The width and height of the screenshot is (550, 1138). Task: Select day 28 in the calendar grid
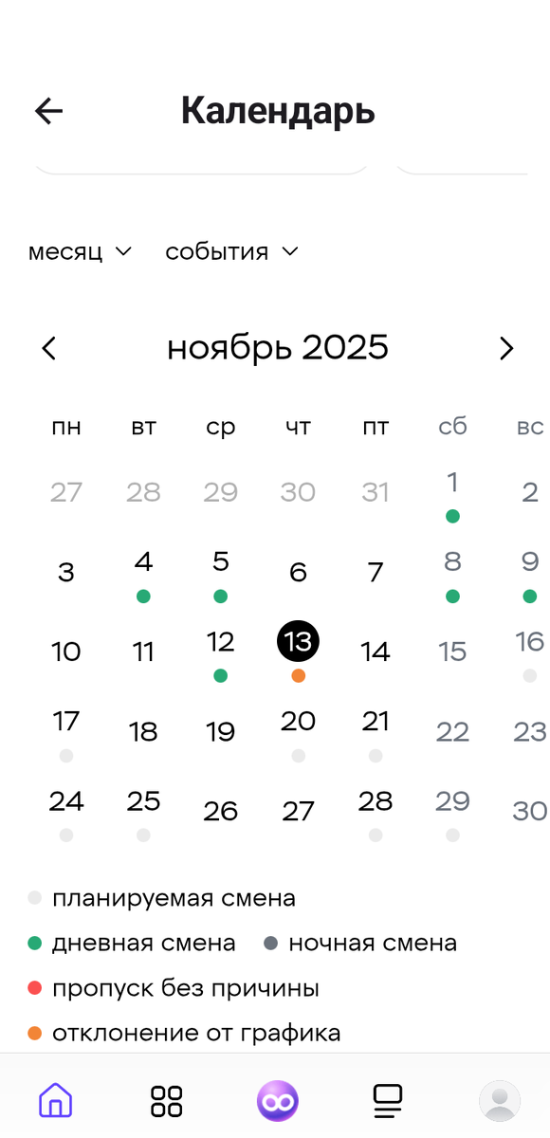tap(376, 800)
